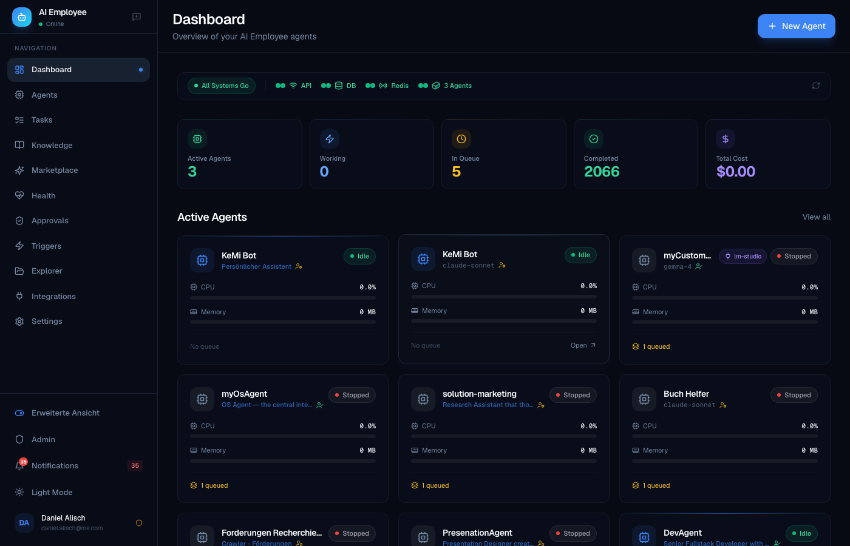Screen dimensions: 850x546
Task: Expand Erweiterte Ansicht in the sidebar
Action: (x=66, y=413)
